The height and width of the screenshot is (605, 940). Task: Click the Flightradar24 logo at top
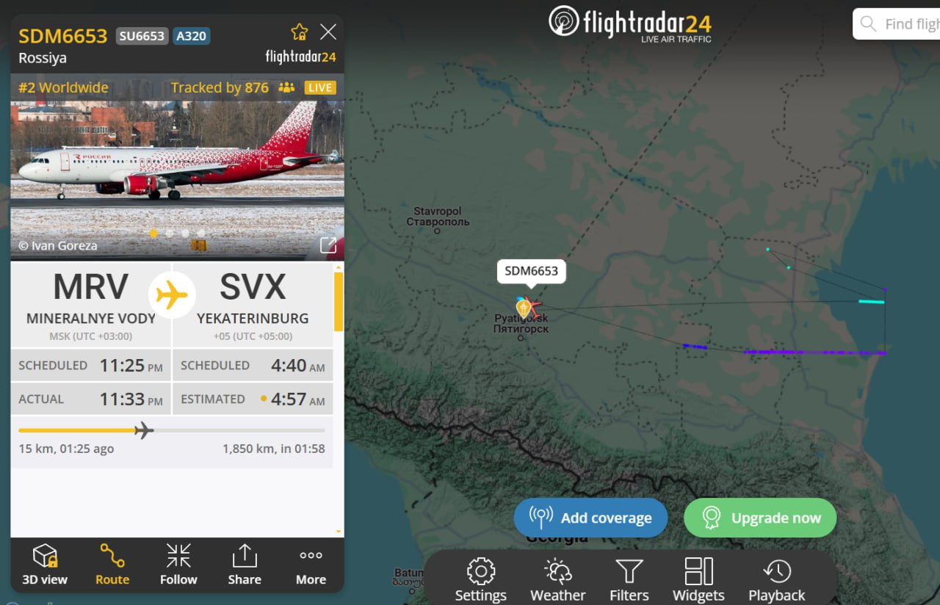(629, 23)
